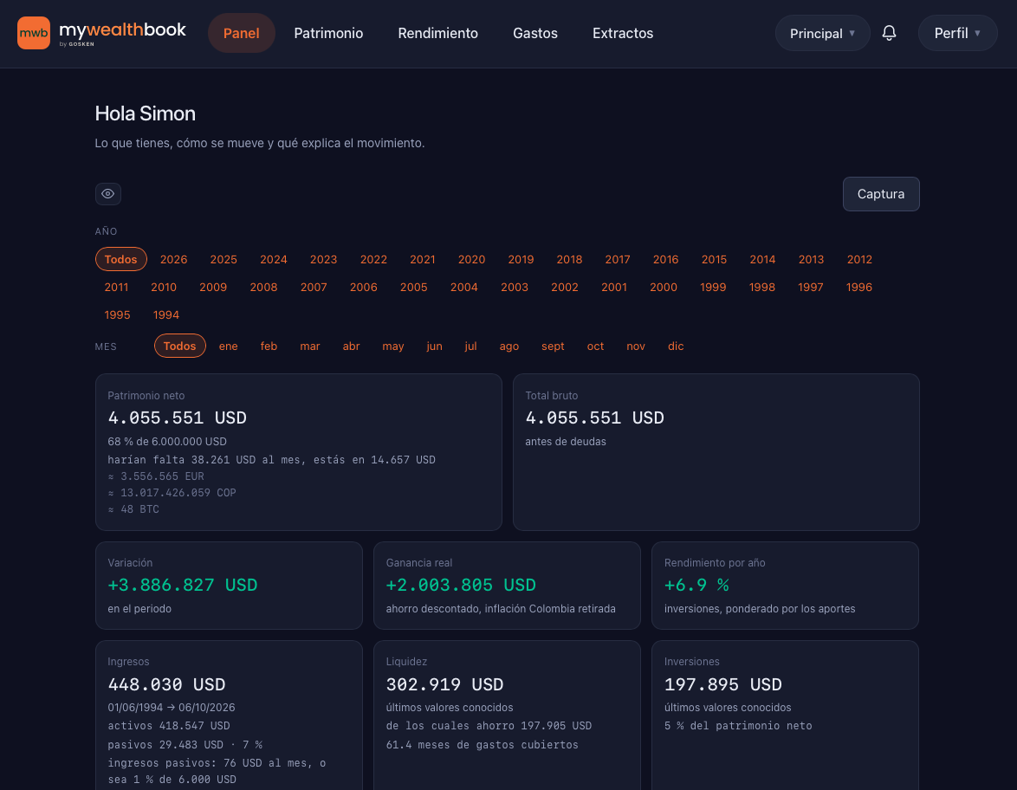Click Inversiones amount 197.895 USD
Viewport: 1017px width, 790px height.
click(x=723, y=684)
